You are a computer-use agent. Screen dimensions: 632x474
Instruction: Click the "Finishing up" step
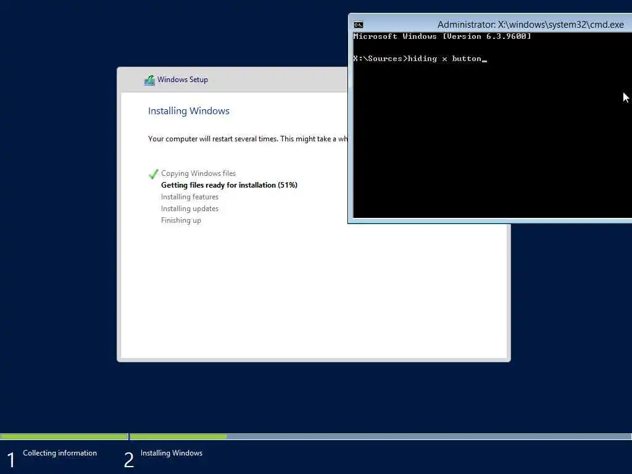pyautogui.click(x=181, y=220)
